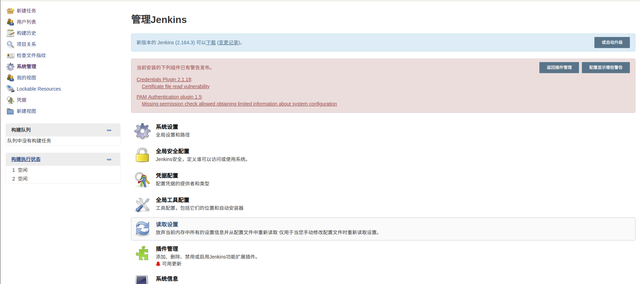The image size is (640, 284).
Task: Click the 检查文件指纹 fingerprint icon
Action: (x=10, y=55)
